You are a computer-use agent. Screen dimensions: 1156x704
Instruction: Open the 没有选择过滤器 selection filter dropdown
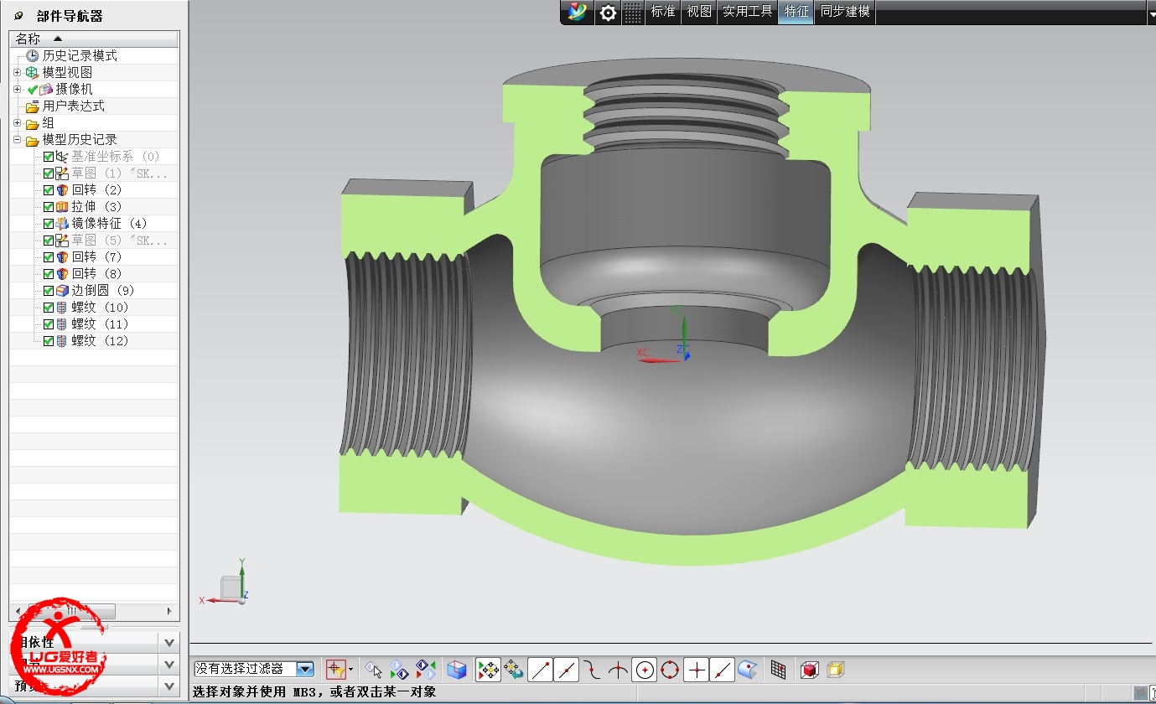(x=305, y=669)
